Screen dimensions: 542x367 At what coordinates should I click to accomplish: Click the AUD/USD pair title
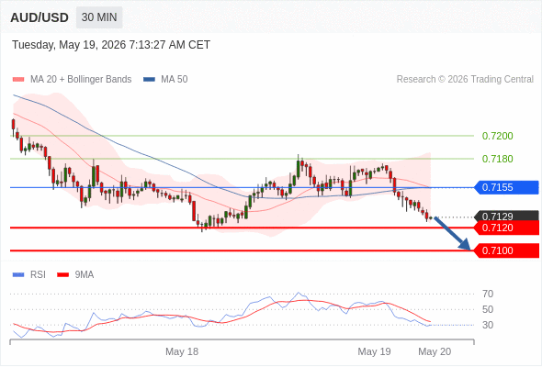[40, 17]
